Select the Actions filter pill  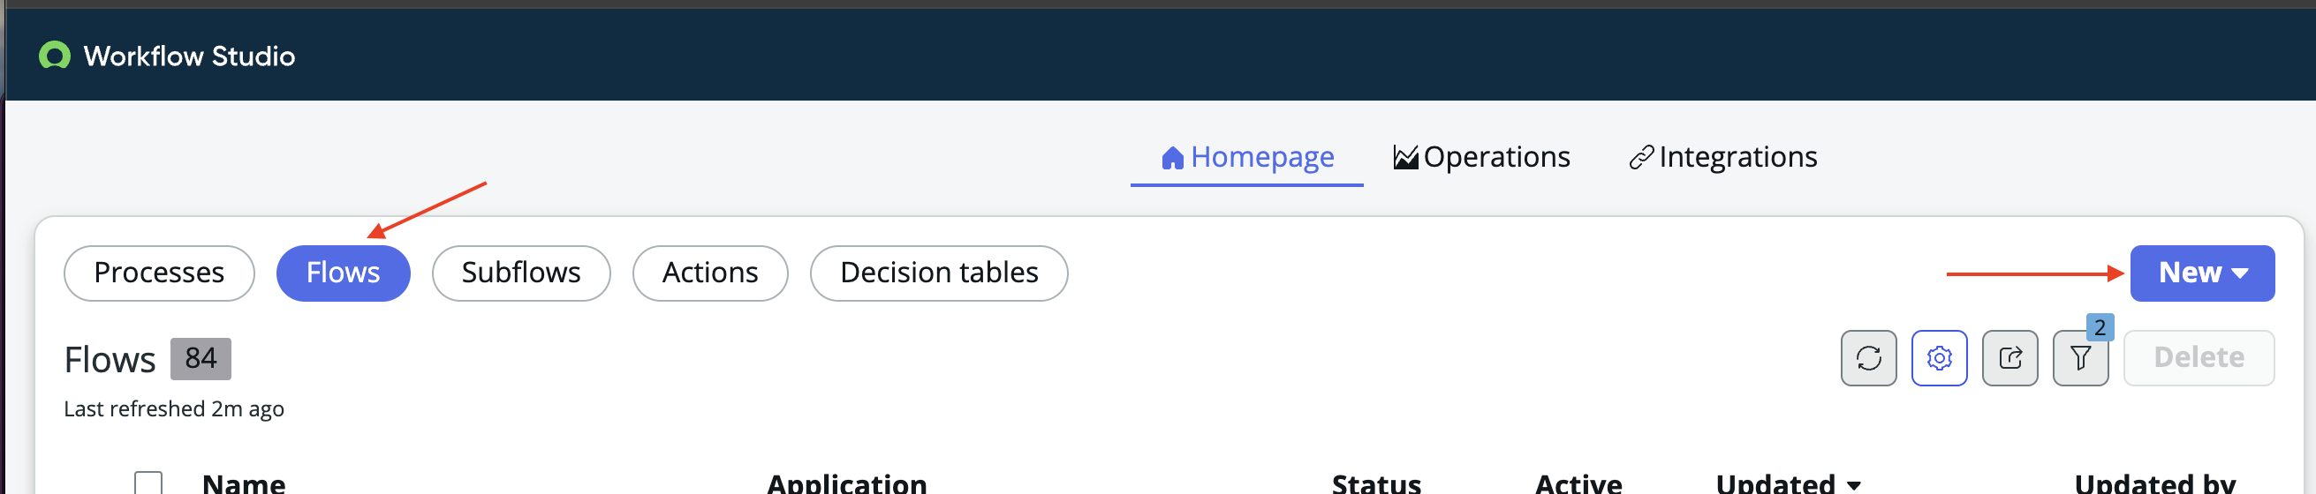click(x=709, y=273)
